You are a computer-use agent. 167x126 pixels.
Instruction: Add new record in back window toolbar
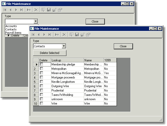tap(29, 10)
